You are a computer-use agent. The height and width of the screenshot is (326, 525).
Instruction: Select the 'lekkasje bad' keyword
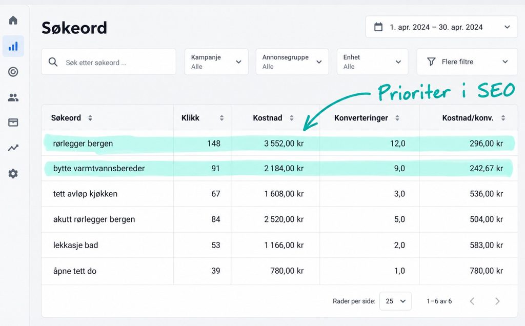tap(76, 246)
